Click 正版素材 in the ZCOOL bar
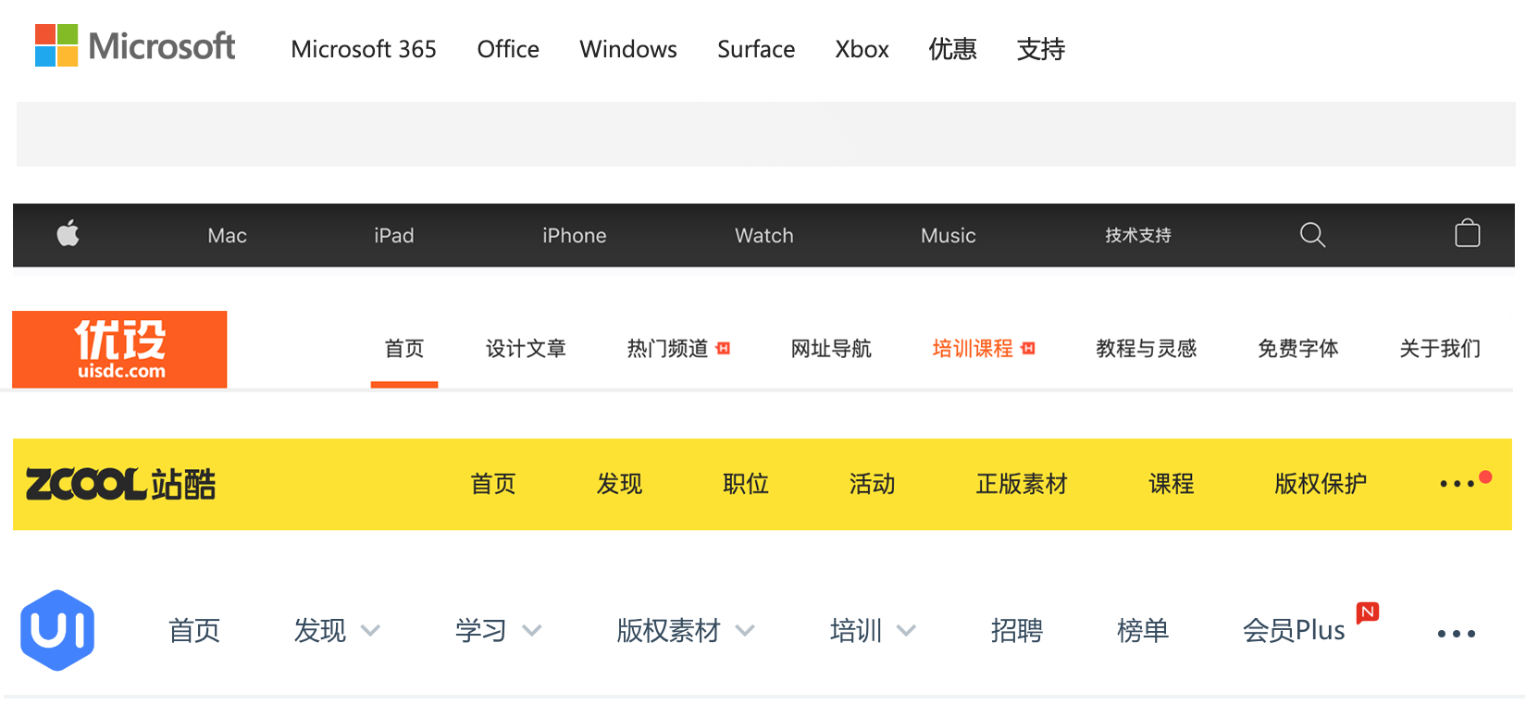Image resolution: width=1526 pixels, height=717 pixels. coord(1022,484)
